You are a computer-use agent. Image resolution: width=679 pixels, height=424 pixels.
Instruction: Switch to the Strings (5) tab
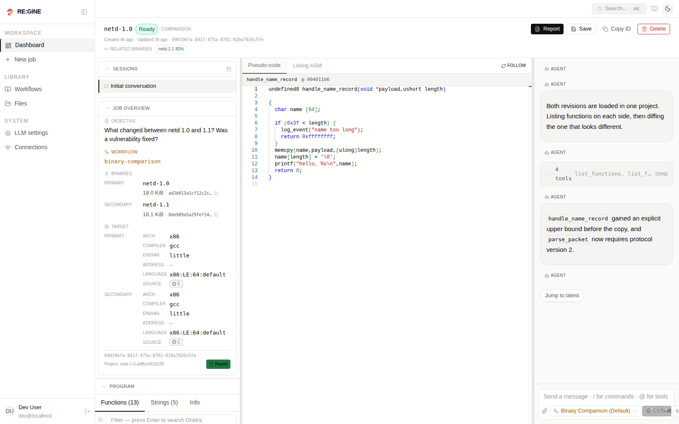(x=164, y=402)
